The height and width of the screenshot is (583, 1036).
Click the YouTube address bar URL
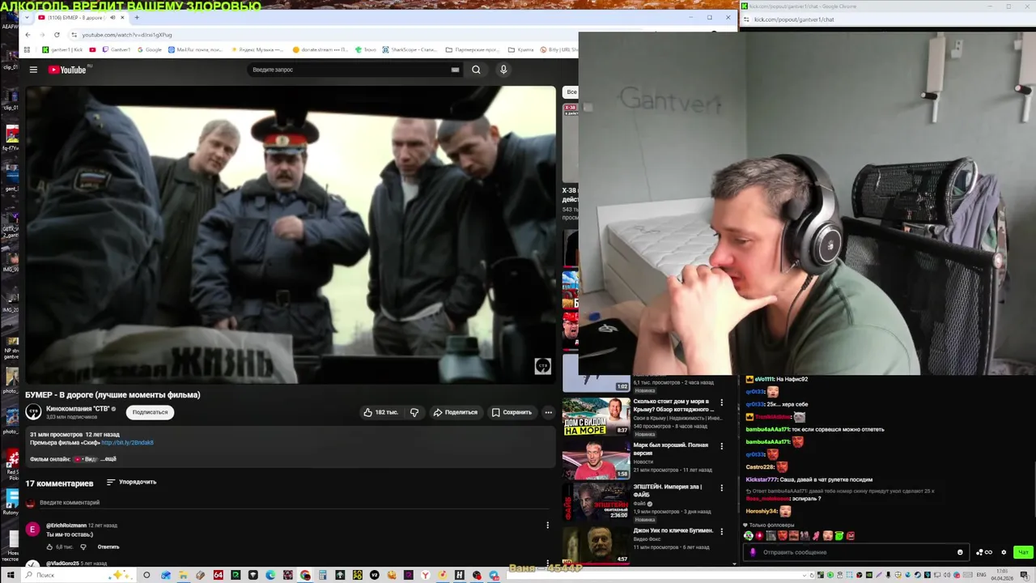click(x=127, y=35)
